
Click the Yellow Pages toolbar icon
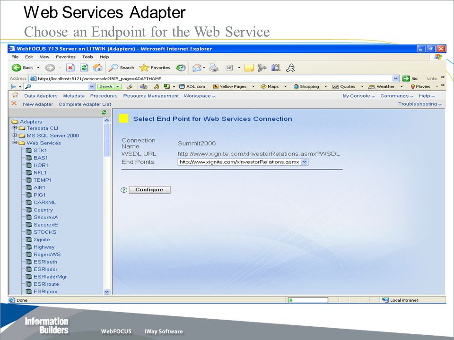point(230,86)
